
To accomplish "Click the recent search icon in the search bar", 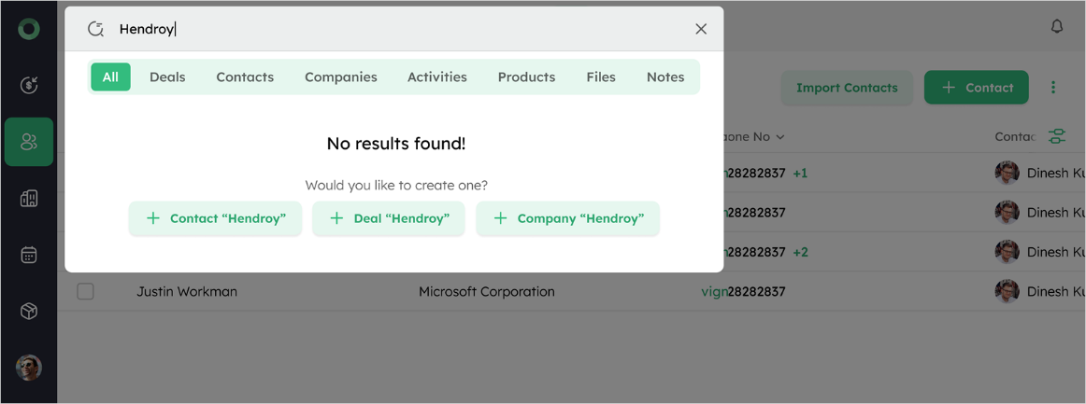I will point(95,29).
